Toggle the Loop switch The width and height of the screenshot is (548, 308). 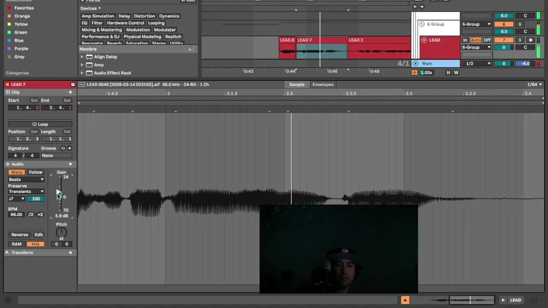point(40,124)
